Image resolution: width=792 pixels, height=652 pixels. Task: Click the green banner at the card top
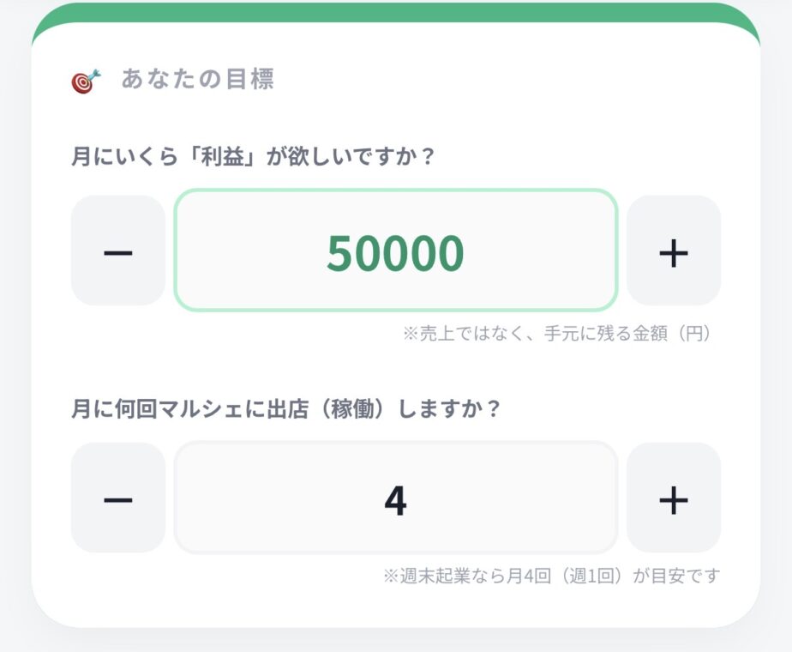tap(395, 14)
